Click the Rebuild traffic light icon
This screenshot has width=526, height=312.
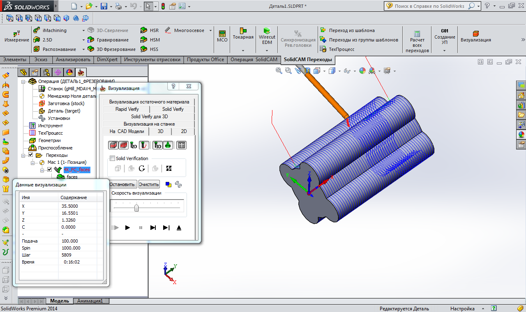coord(163,6)
